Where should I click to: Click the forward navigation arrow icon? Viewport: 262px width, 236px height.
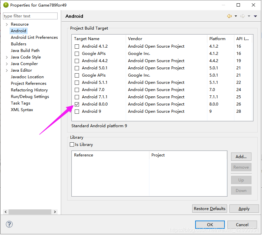(243, 16)
